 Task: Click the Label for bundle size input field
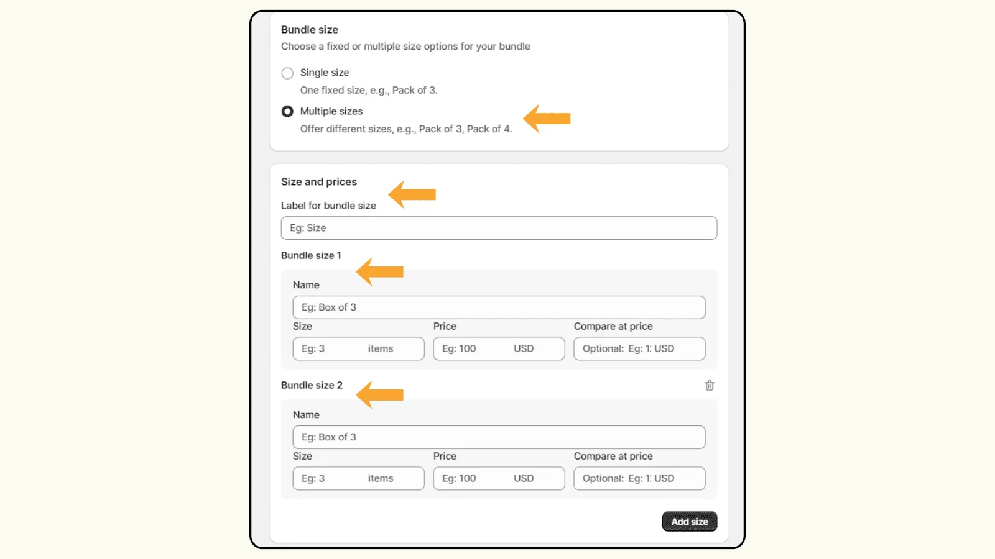point(497,228)
